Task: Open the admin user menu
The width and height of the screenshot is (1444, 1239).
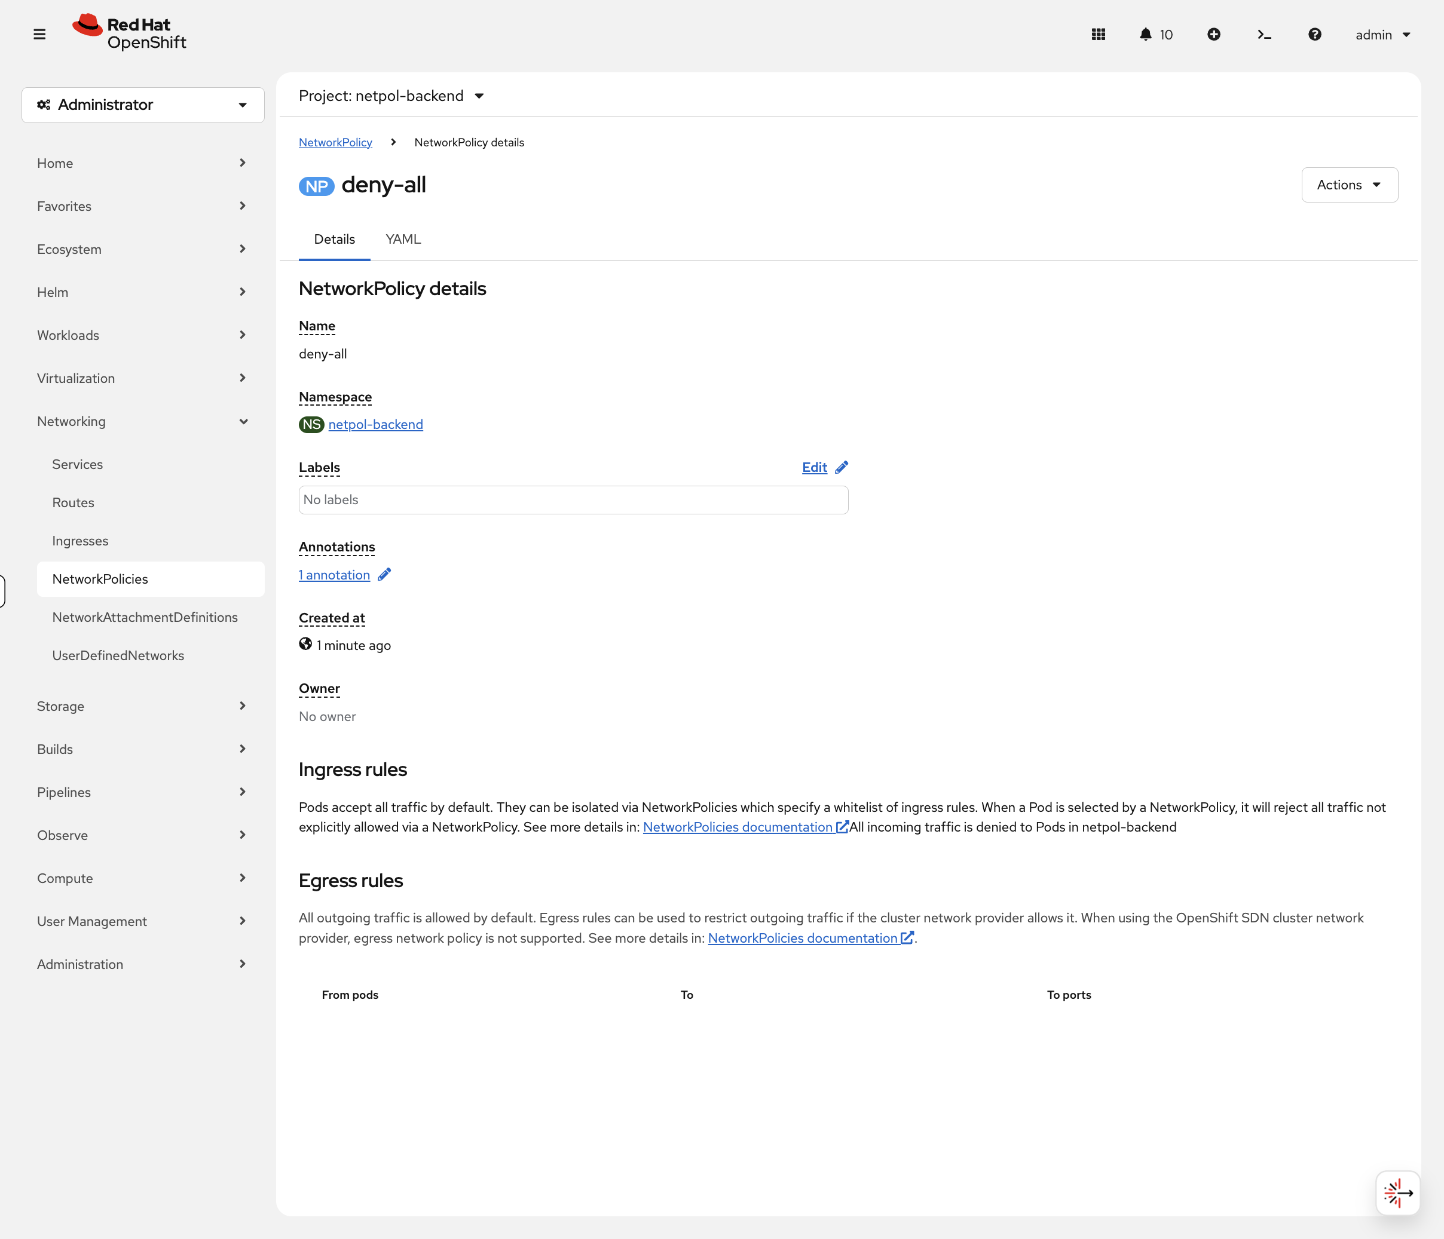Action: (1382, 34)
